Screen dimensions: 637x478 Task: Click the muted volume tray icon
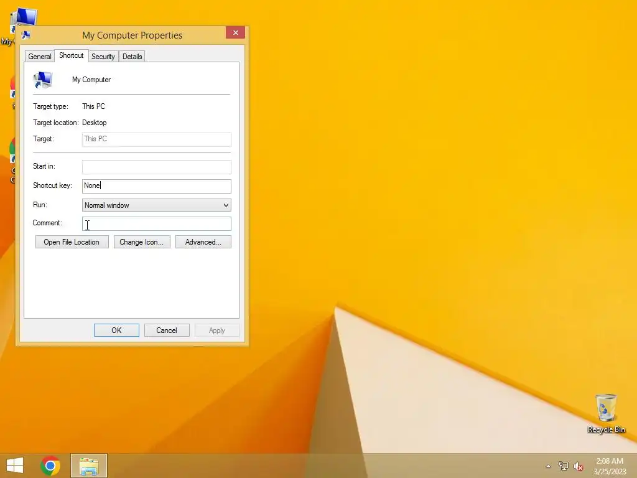click(579, 466)
